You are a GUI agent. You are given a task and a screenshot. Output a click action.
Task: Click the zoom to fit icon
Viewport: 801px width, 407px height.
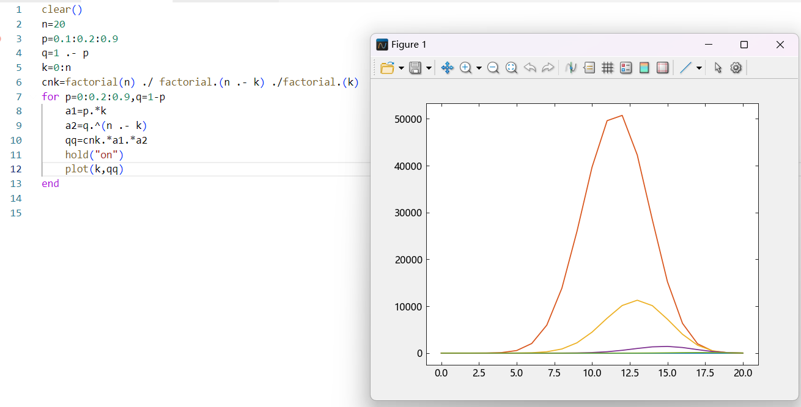pos(511,68)
